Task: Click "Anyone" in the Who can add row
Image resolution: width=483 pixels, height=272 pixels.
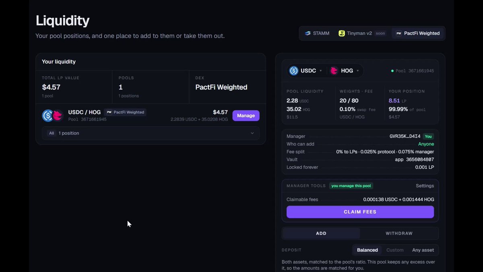Action: (426, 144)
